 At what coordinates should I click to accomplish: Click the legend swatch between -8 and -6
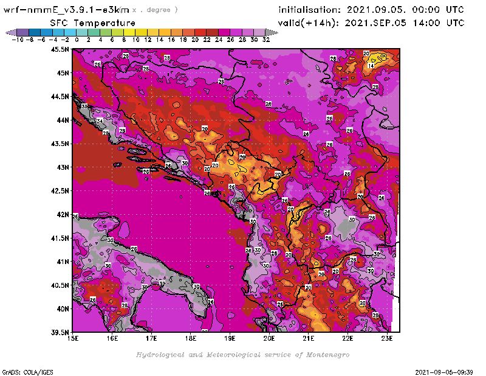[x=35, y=32]
